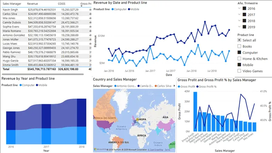Click the Revenue by Date and Product line title
The width and height of the screenshot is (272, 153).
point(120,3)
